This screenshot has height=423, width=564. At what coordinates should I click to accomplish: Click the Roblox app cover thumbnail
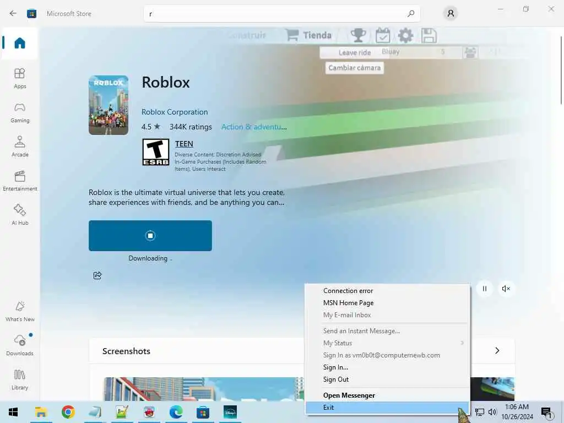(109, 105)
